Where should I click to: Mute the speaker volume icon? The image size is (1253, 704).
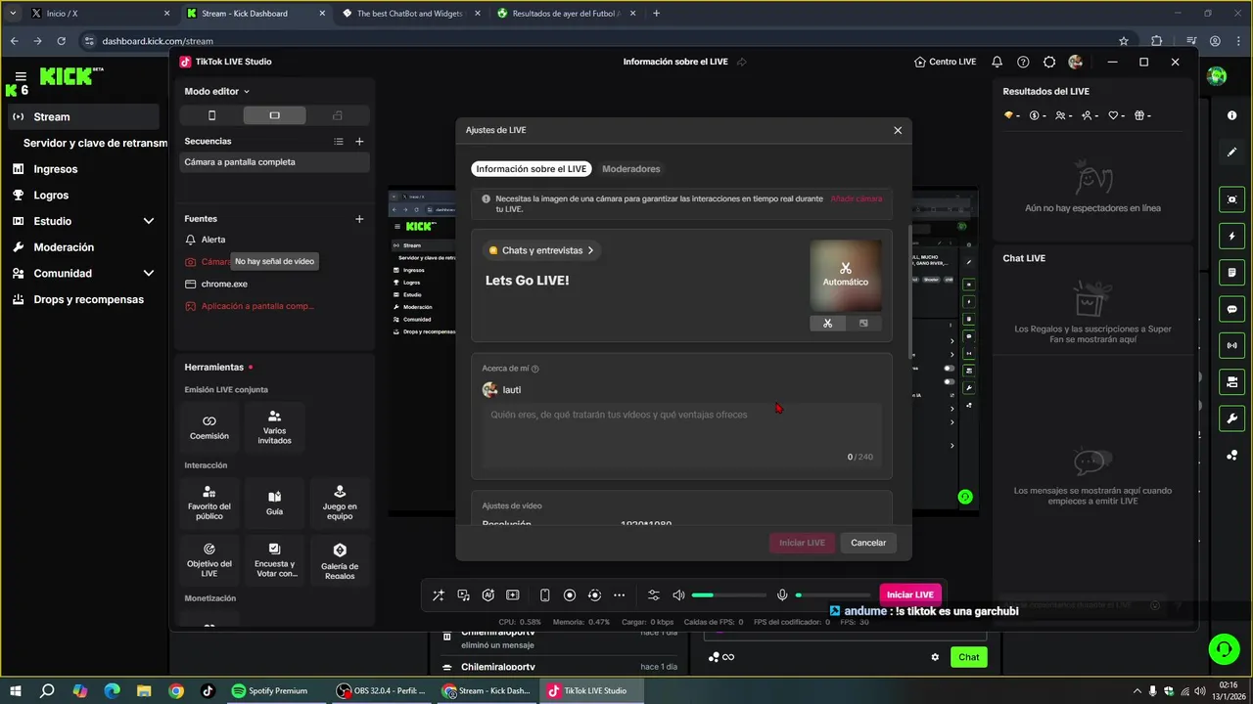[678, 595]
